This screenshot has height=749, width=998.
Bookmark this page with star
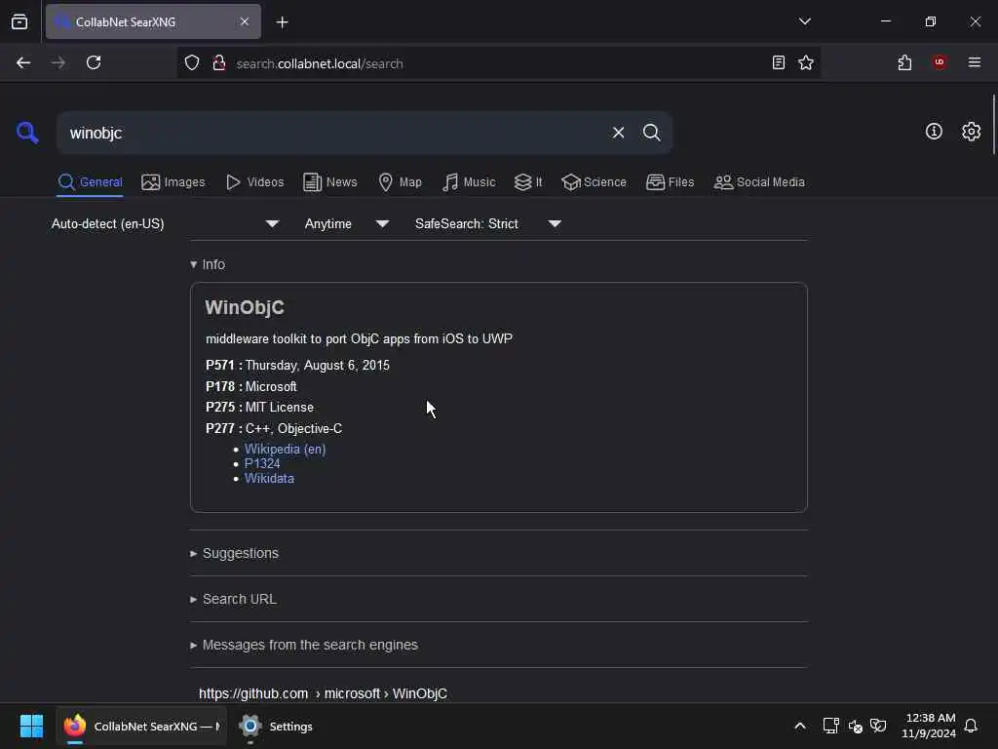(806, 62)
